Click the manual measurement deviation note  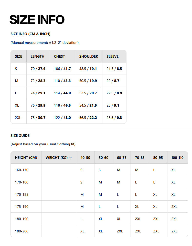coord(45,43)
